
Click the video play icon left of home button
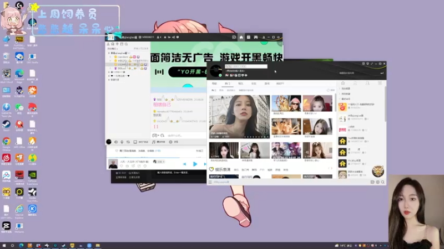tap(234, 37)
